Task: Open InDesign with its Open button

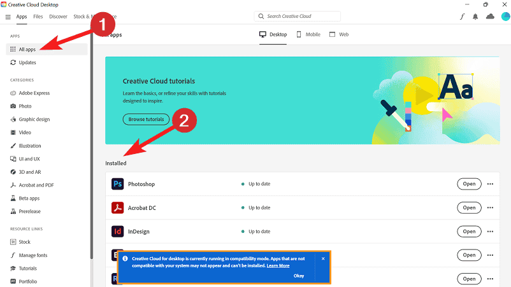Action: [x=470, y=232]
